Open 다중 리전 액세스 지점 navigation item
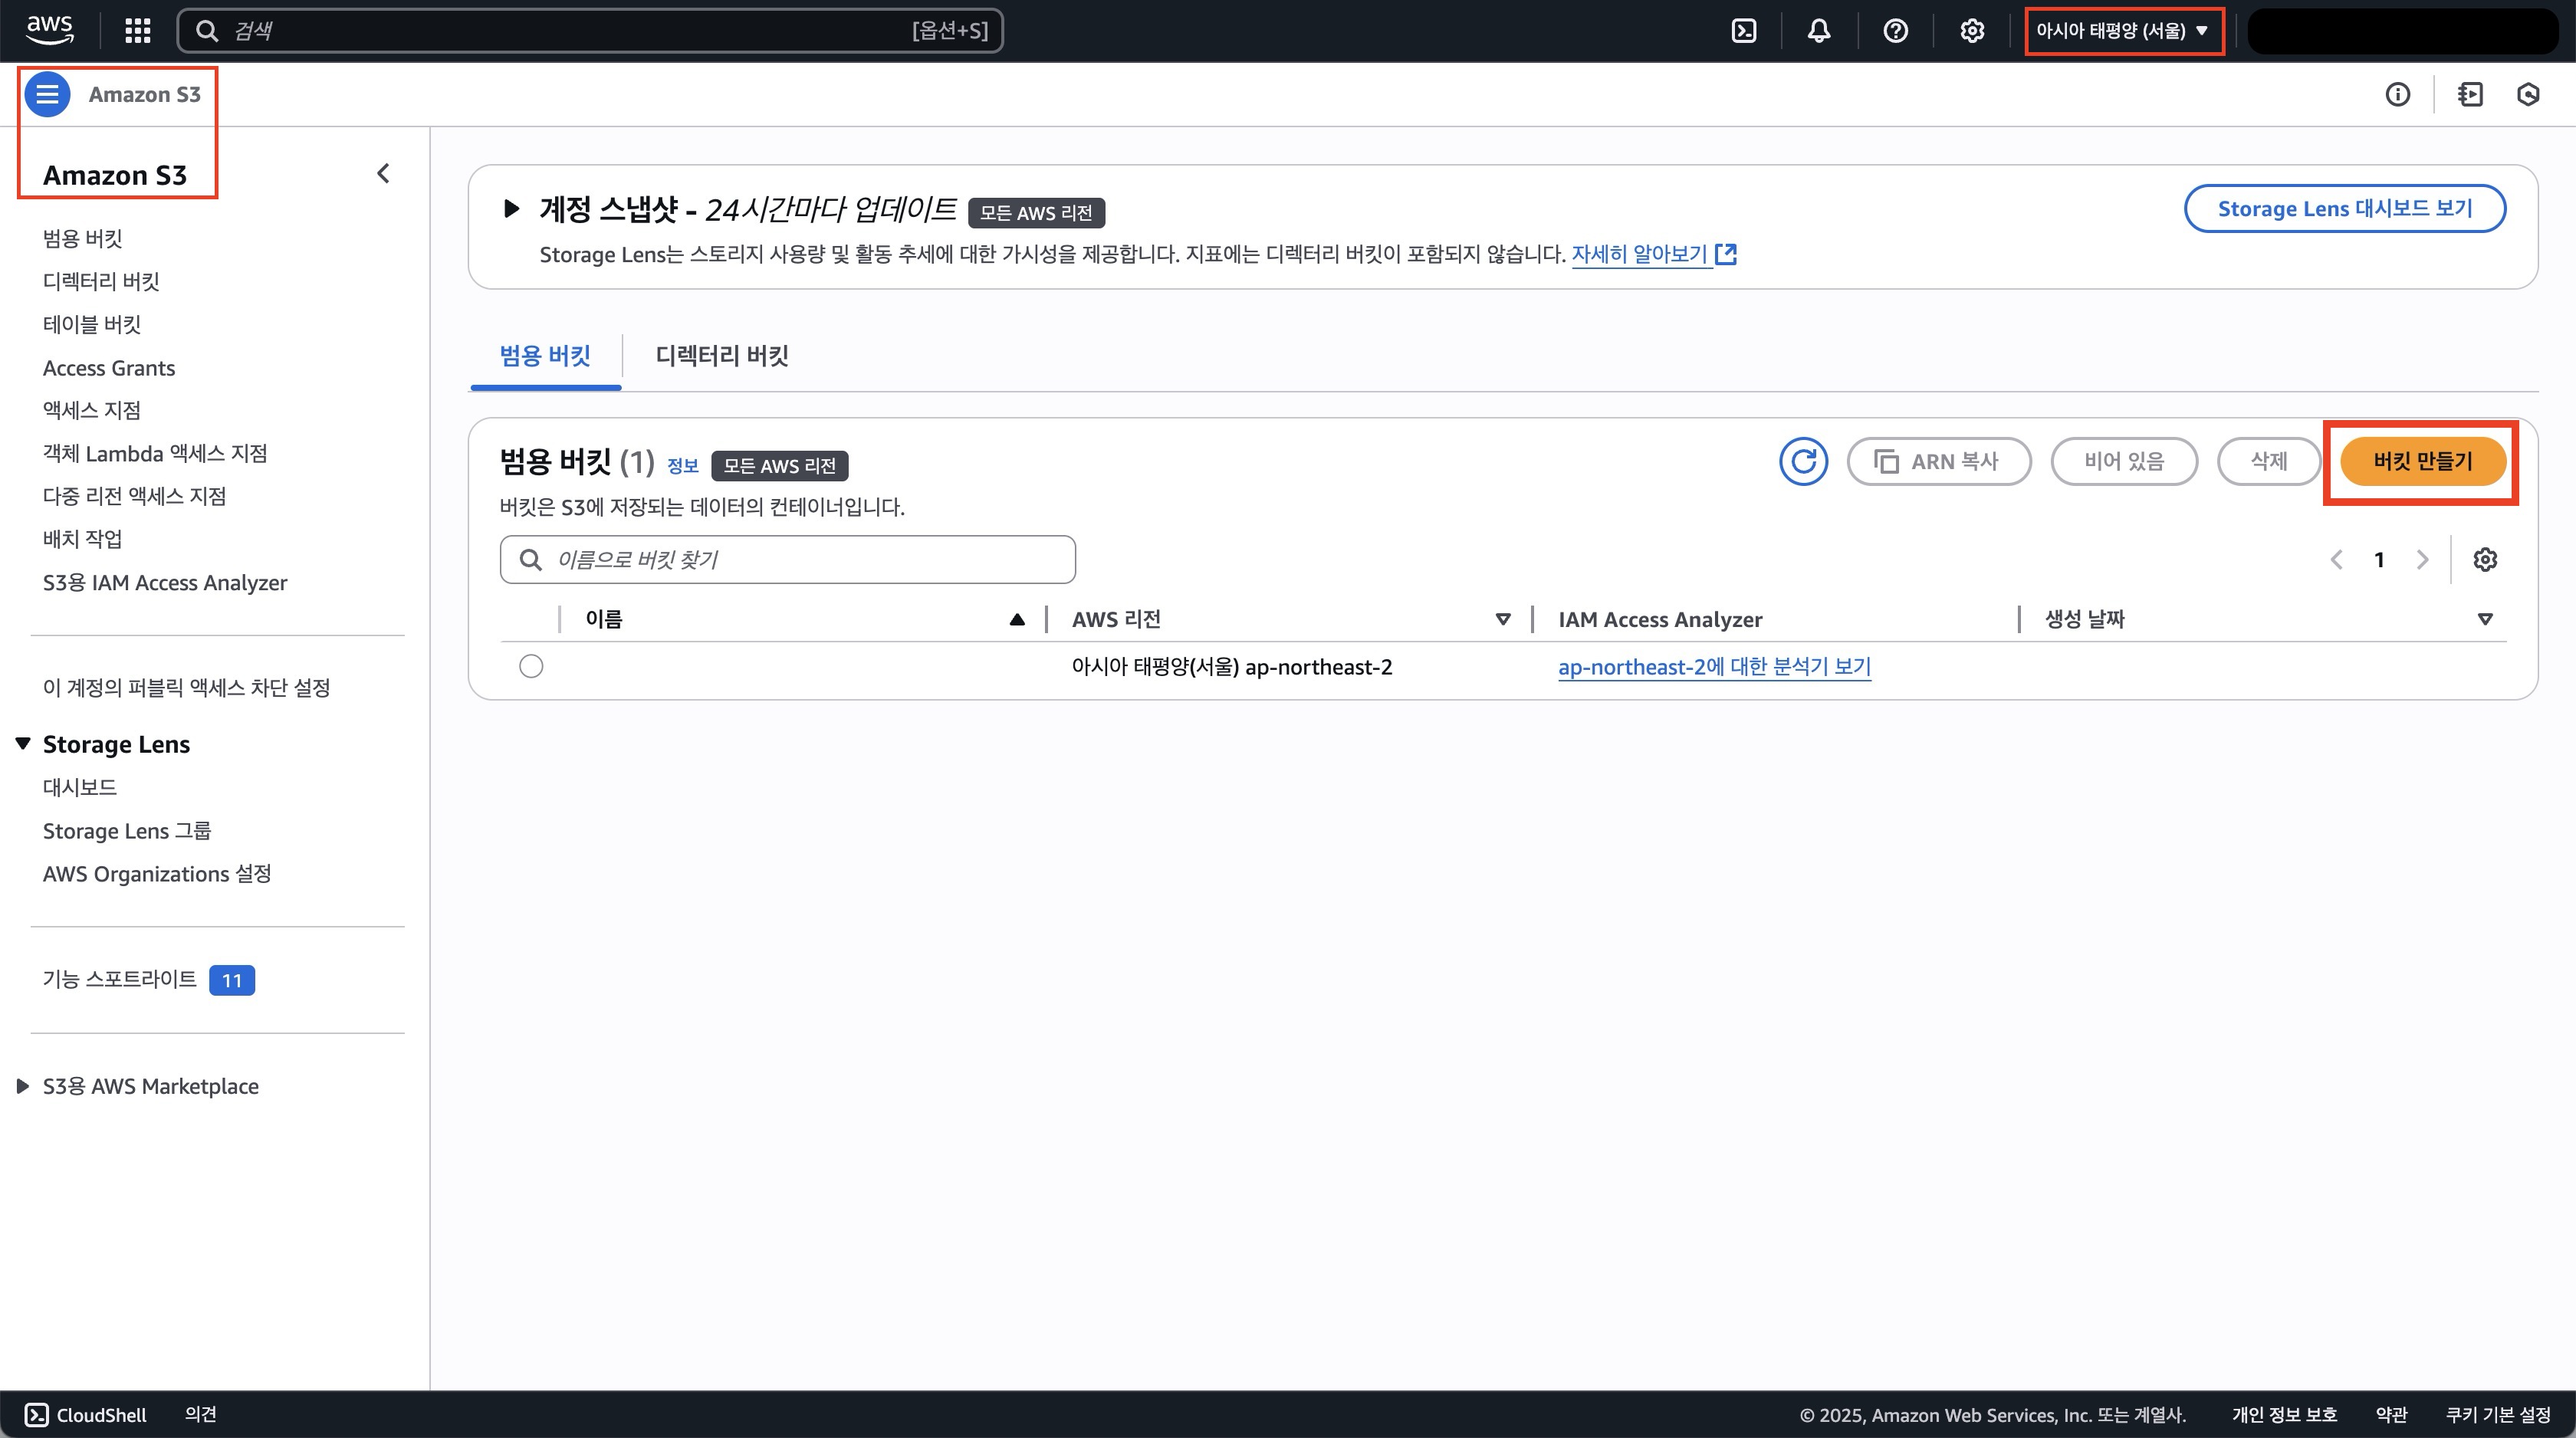The image size is (2576, 1438). coord(134,496)
